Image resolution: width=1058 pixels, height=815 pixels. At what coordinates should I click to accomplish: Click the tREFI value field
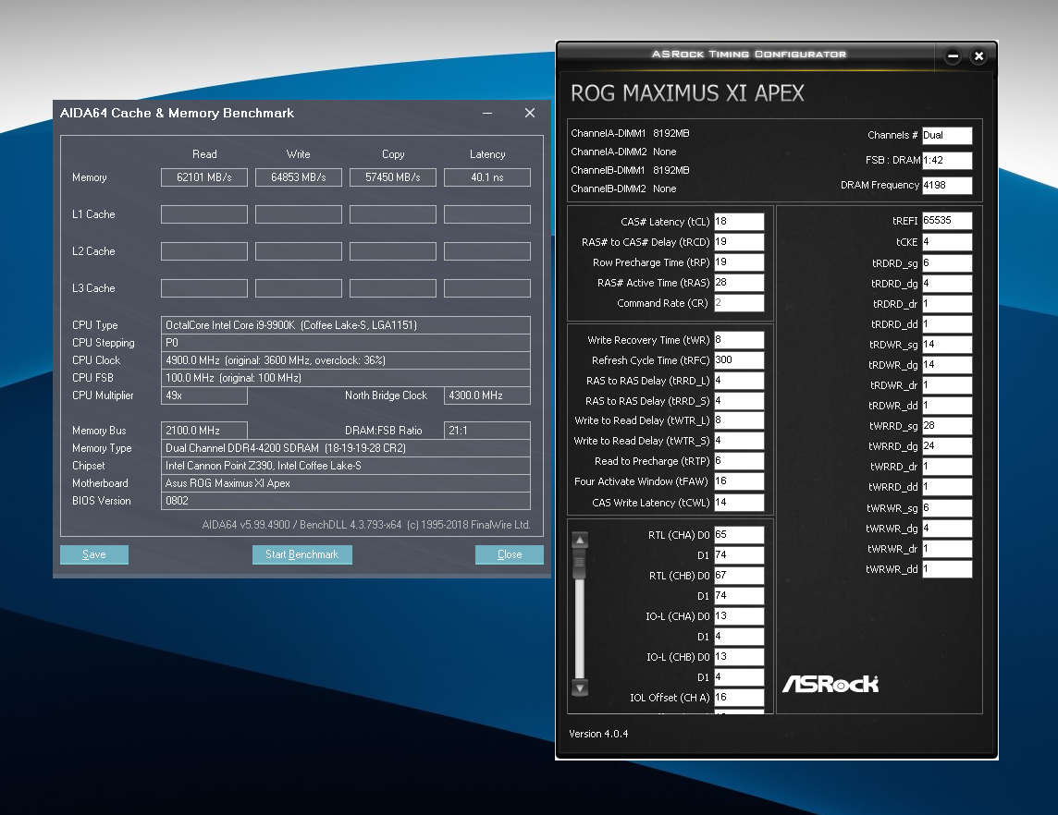(x=947, y=221)
